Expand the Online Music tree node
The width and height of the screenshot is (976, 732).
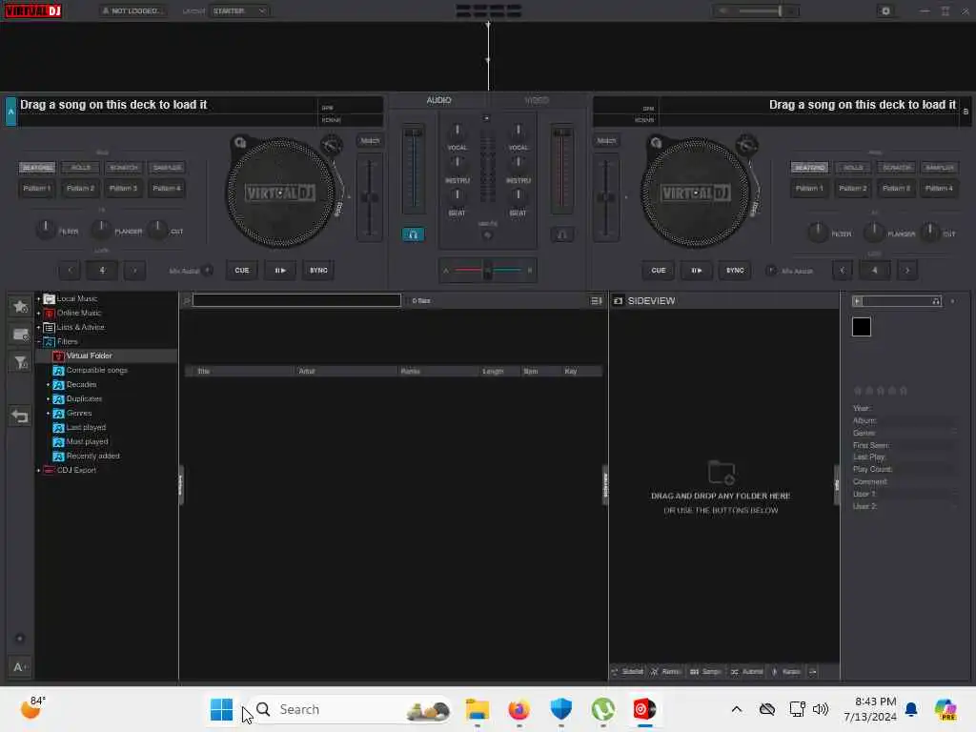[38, 313]
